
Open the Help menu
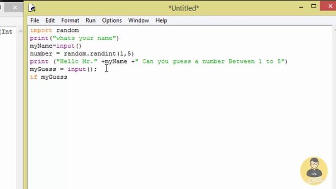[161, 20]
